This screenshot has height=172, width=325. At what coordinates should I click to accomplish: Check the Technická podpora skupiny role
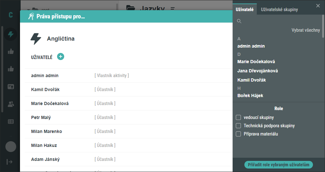coord(238,126)
